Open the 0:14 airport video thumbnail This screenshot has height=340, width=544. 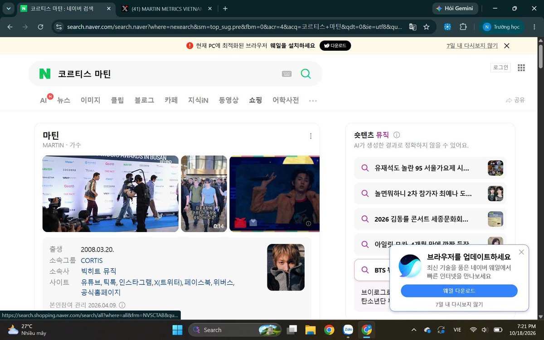pos(204,194)
